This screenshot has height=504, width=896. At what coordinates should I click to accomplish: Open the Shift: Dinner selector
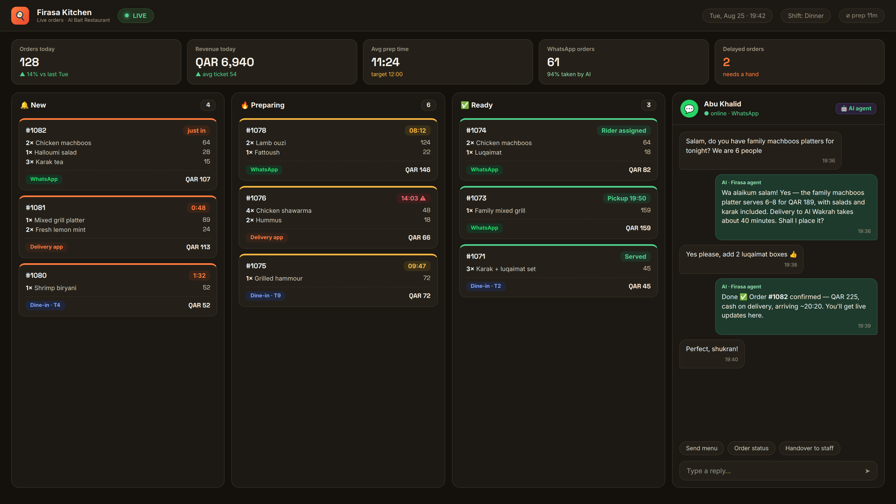coord(806,16)
